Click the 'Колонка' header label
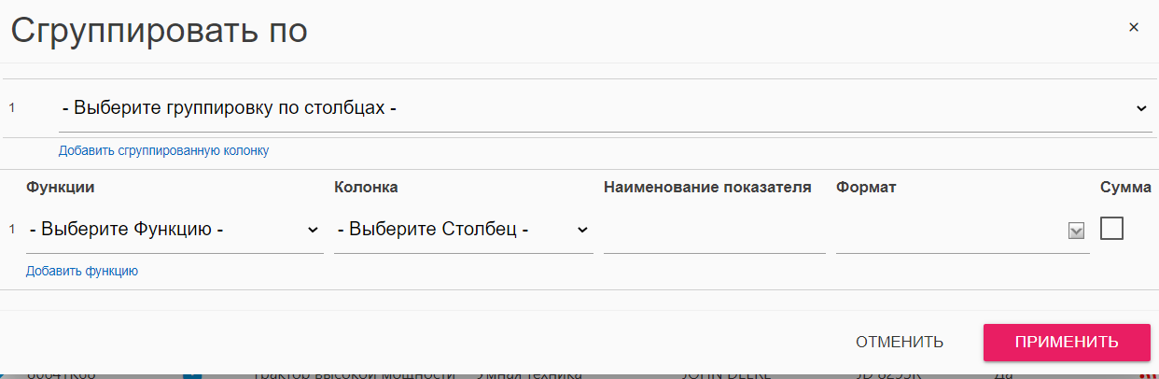Viewport: 1159px width, 379px height. [366, 187]
